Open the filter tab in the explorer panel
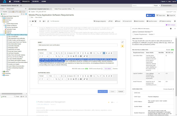The width and height of the screenshot is (177, 116). 10,12
